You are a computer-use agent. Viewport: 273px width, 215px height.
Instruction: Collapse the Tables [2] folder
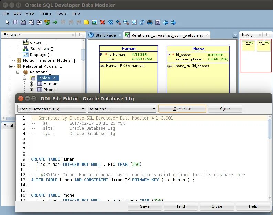(24, 78)
